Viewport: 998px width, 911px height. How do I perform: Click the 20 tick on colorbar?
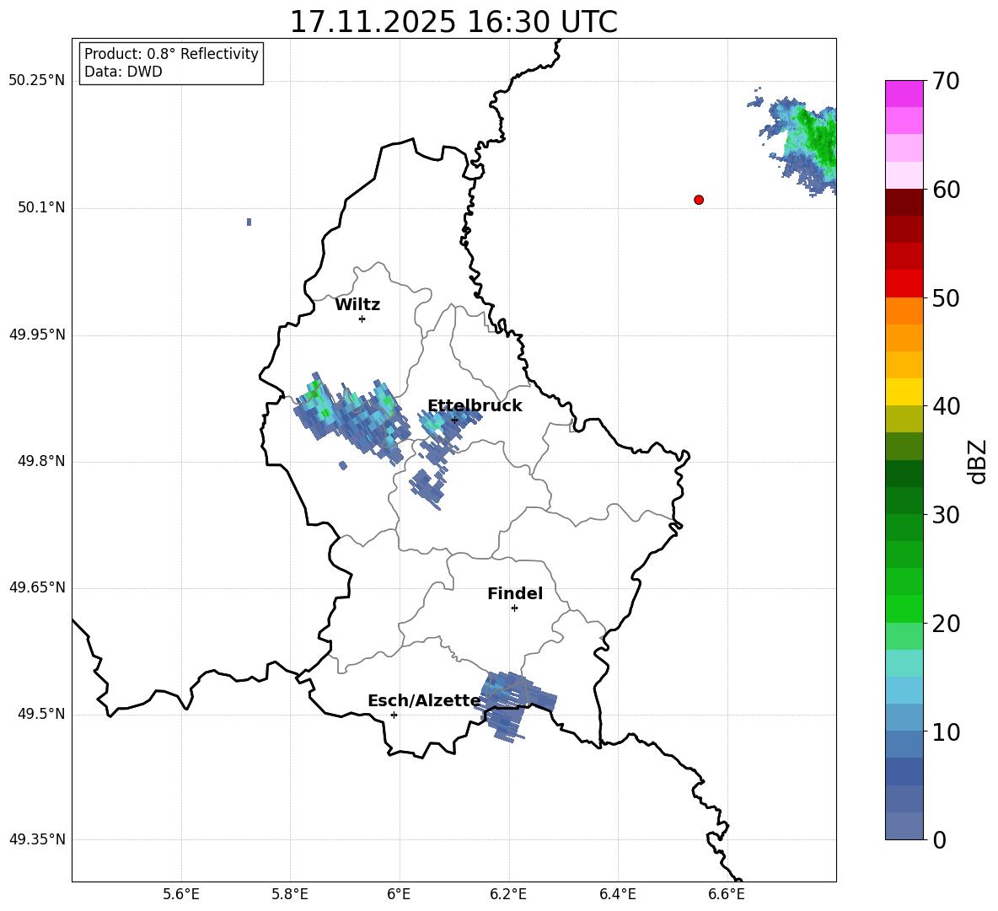tap(946, 624)
